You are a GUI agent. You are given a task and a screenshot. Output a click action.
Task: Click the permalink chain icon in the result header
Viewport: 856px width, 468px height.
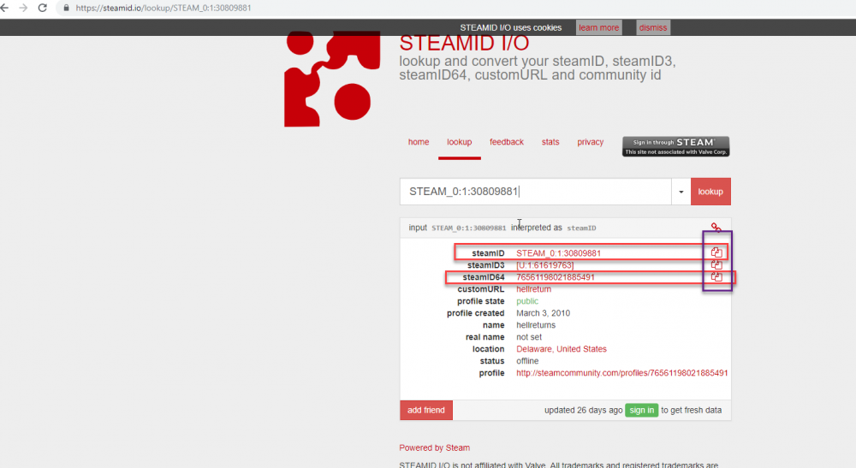click(x=716, y=228)
